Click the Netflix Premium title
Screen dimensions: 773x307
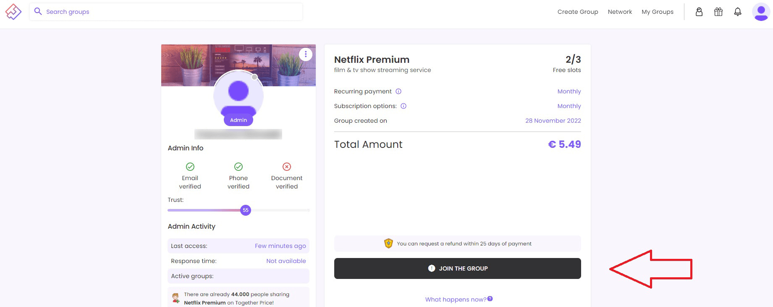(372, 59)
